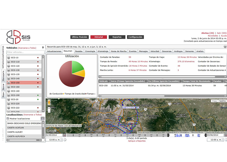The image size is (227, 162).
Task: Expand the ECO-160 vehicle dropdown arrow
Action: [x=9, y=87]
